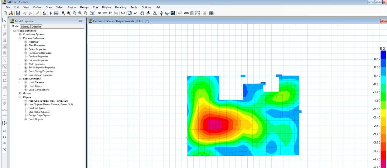Screen dimensions: 387x168
Task: Click the pencil icon in toolbar
Action: (x=37, y=13)
